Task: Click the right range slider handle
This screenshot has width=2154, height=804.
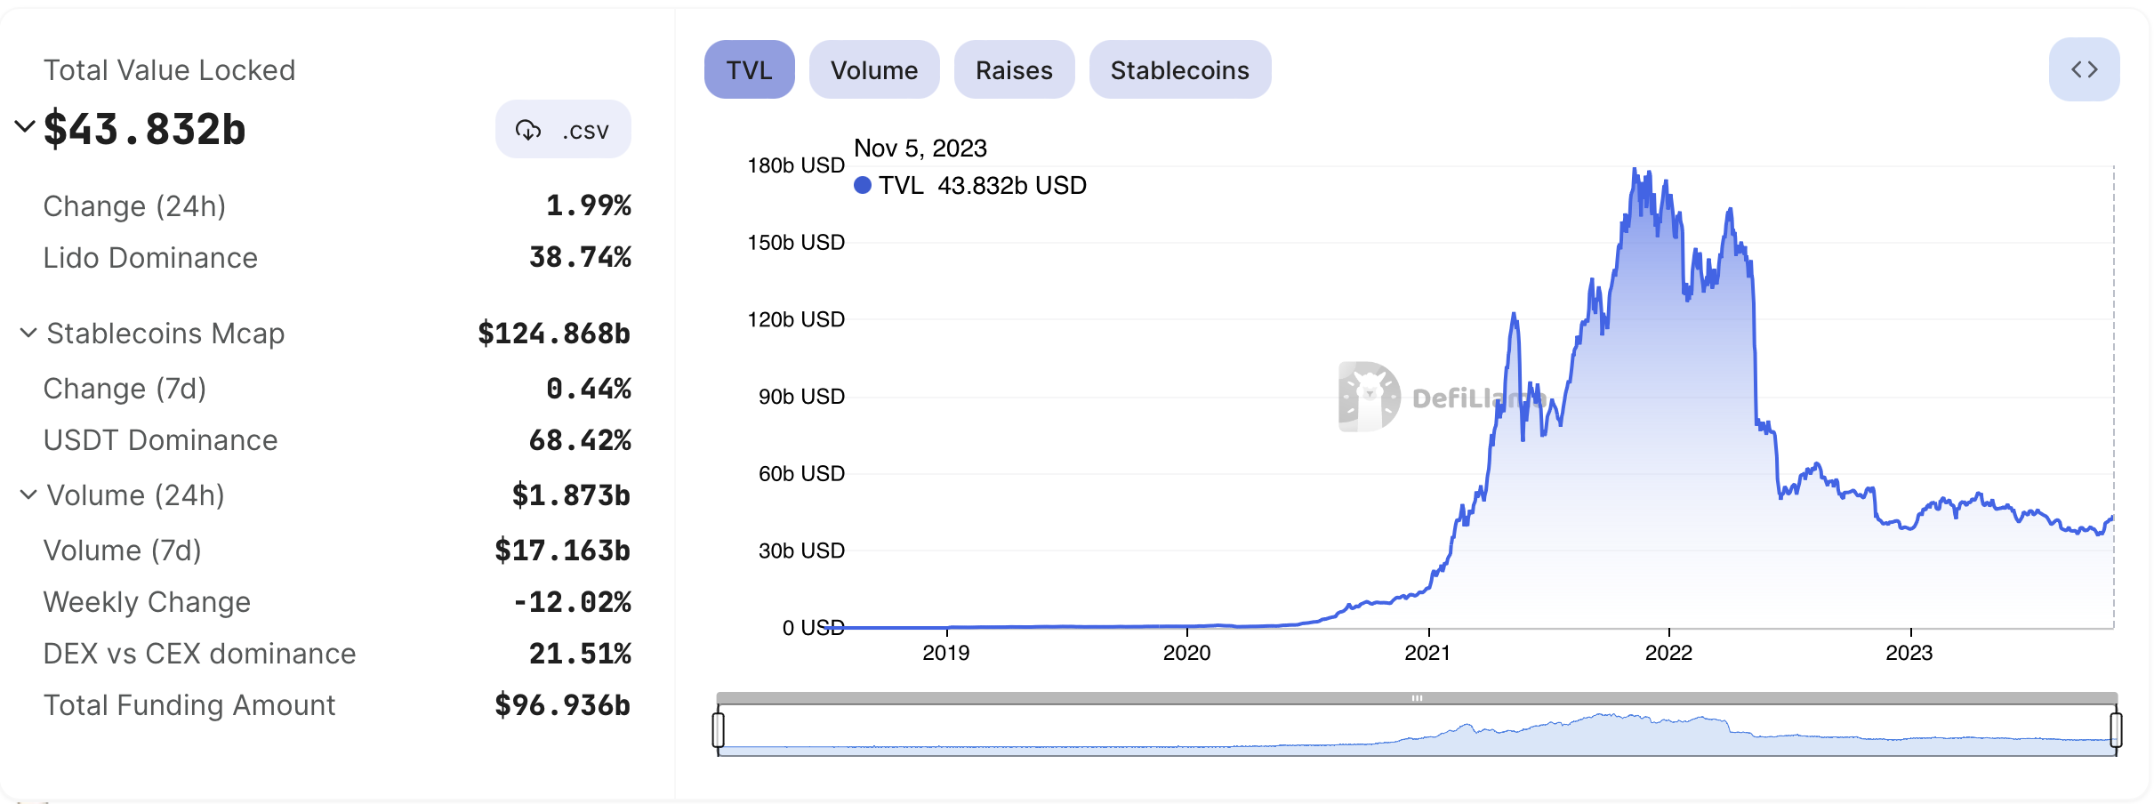Action: coord(2116,729)
